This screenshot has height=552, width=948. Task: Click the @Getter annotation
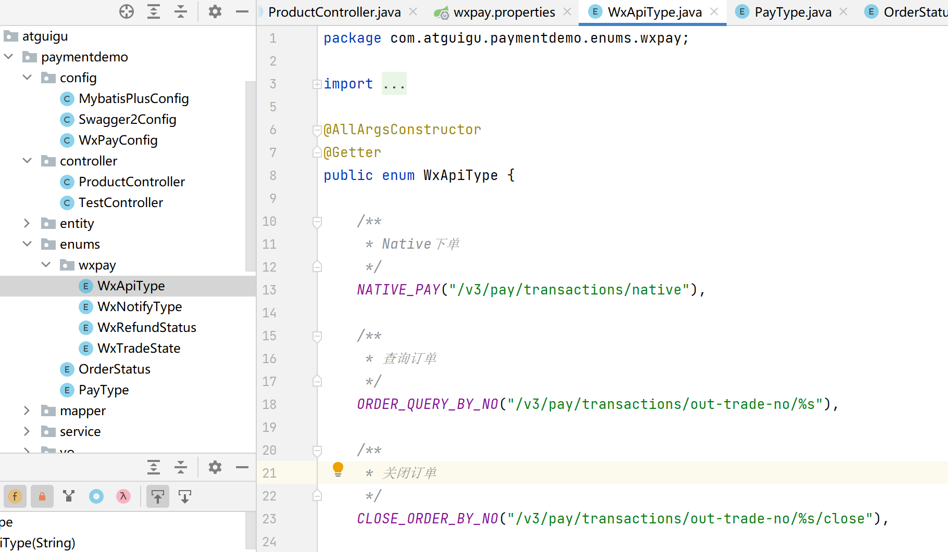point(353,152)
